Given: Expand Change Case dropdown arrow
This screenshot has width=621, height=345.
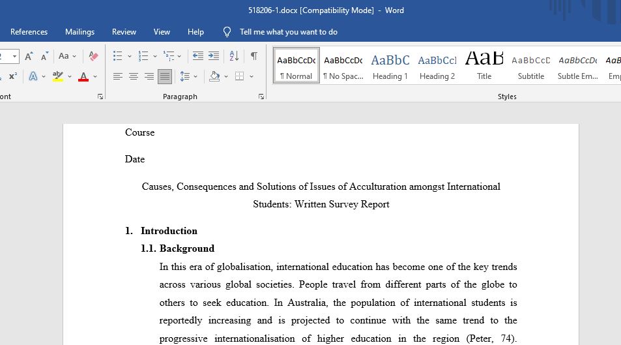Looking at the screenshot, I should tap(74, 56).
